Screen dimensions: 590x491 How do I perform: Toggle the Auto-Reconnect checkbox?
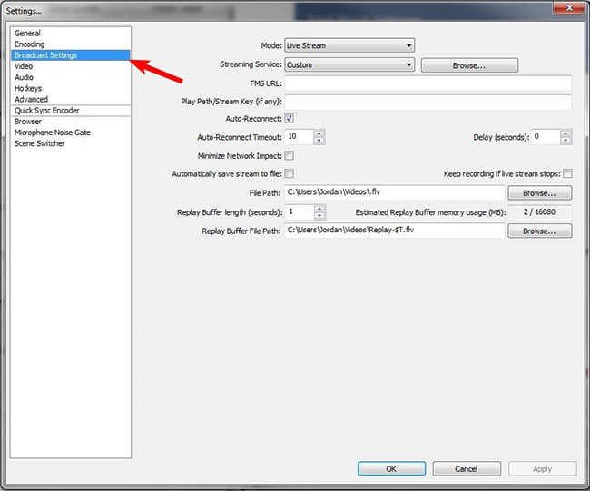pos(290,118)
